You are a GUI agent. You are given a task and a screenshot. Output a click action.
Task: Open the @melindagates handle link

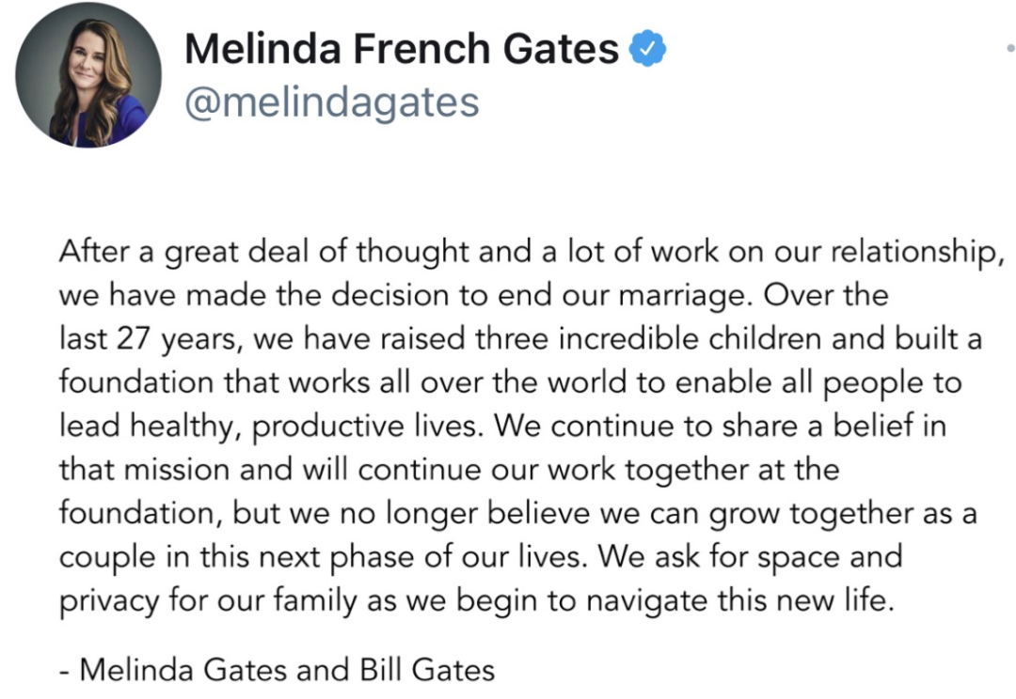331,101
